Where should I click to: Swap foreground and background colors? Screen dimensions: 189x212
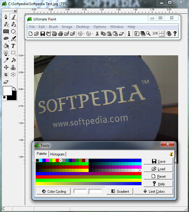pos(14,88)
